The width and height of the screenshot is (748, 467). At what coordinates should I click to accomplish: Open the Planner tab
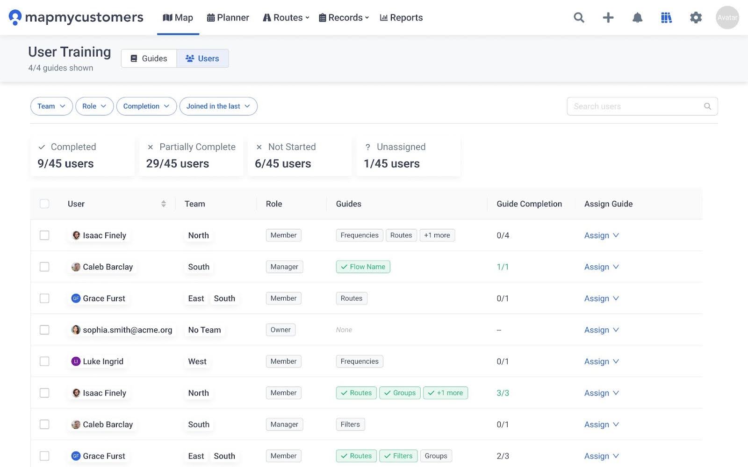[228, 18]
